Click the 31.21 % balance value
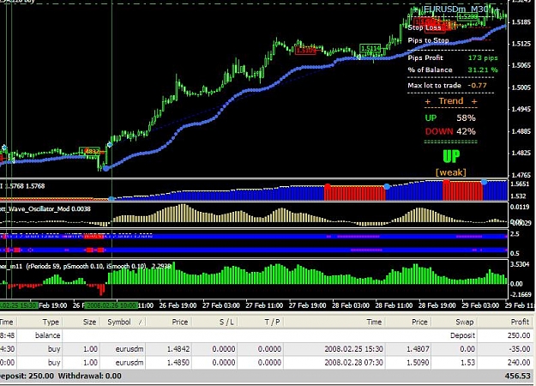 pyautogui.click(x=483, y=69)
